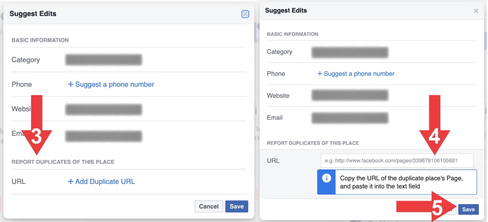Edit the blurred Website value in arrow-3 dialog
Screen dimensions: 488x222
tap(104, 109)
